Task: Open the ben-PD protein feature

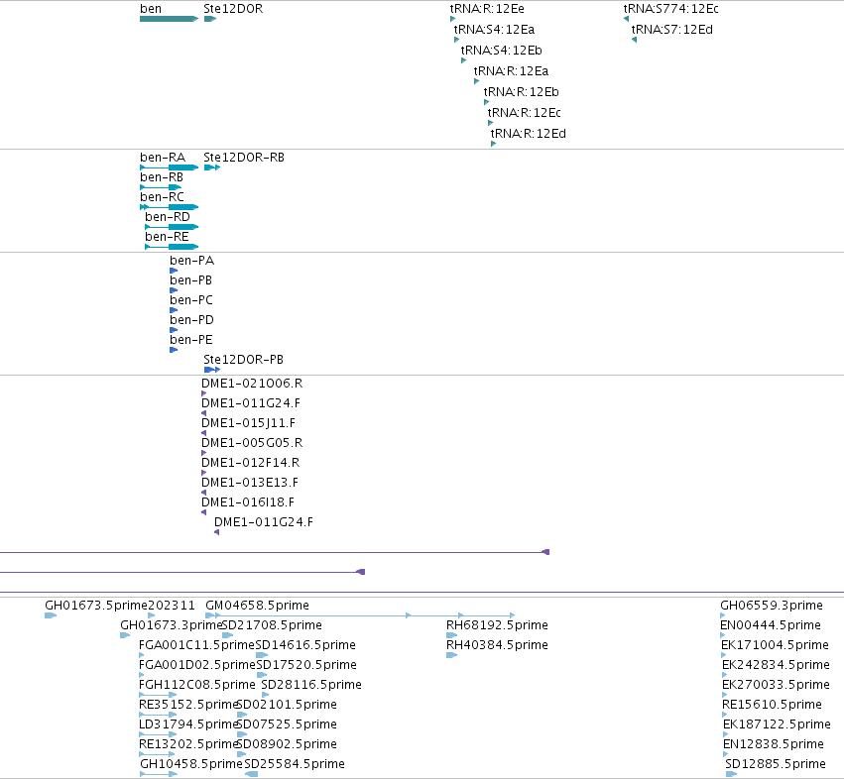Action: pos(191,320)
